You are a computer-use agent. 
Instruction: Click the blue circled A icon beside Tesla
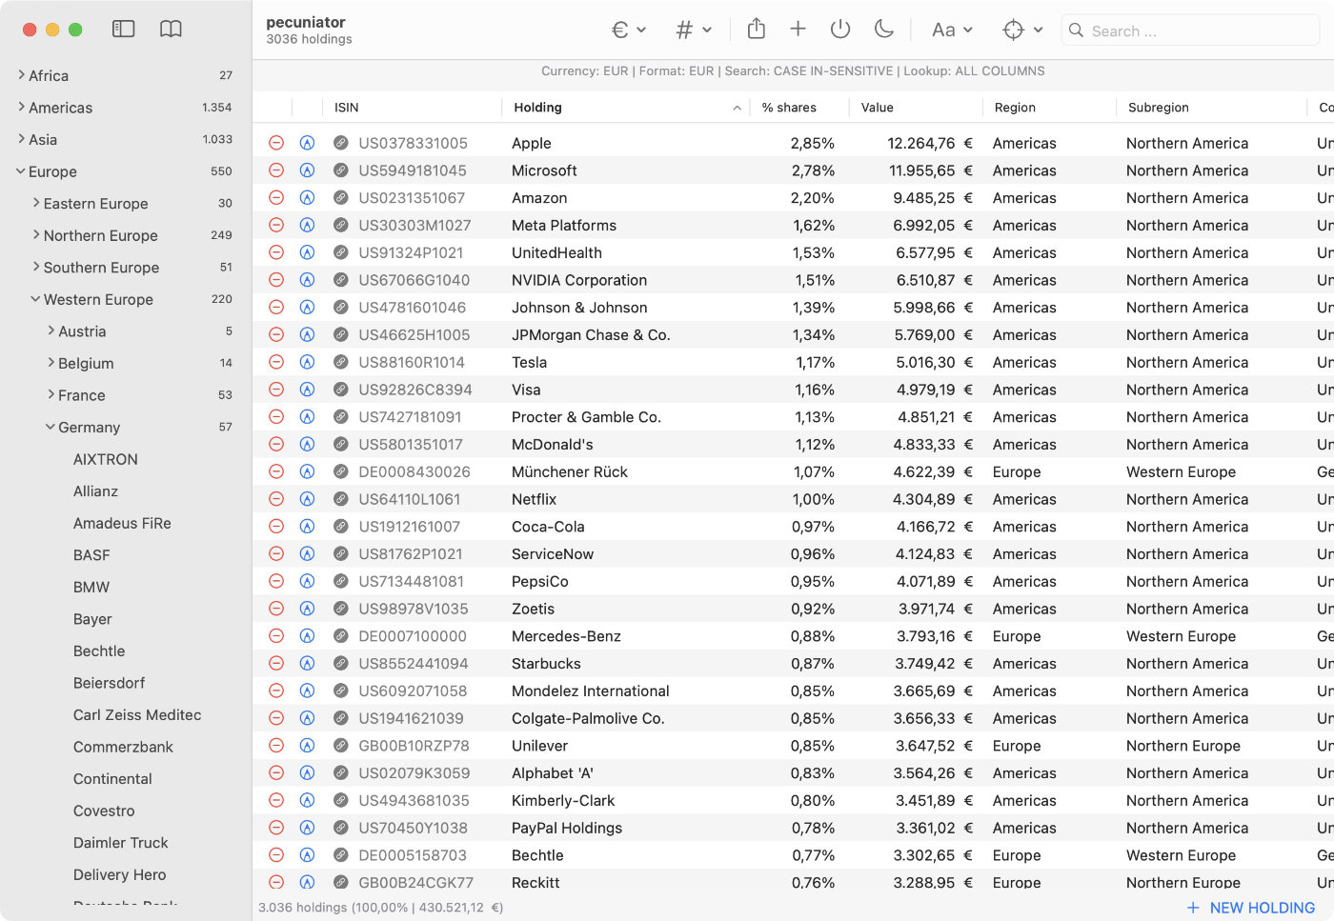coord(307,362)
